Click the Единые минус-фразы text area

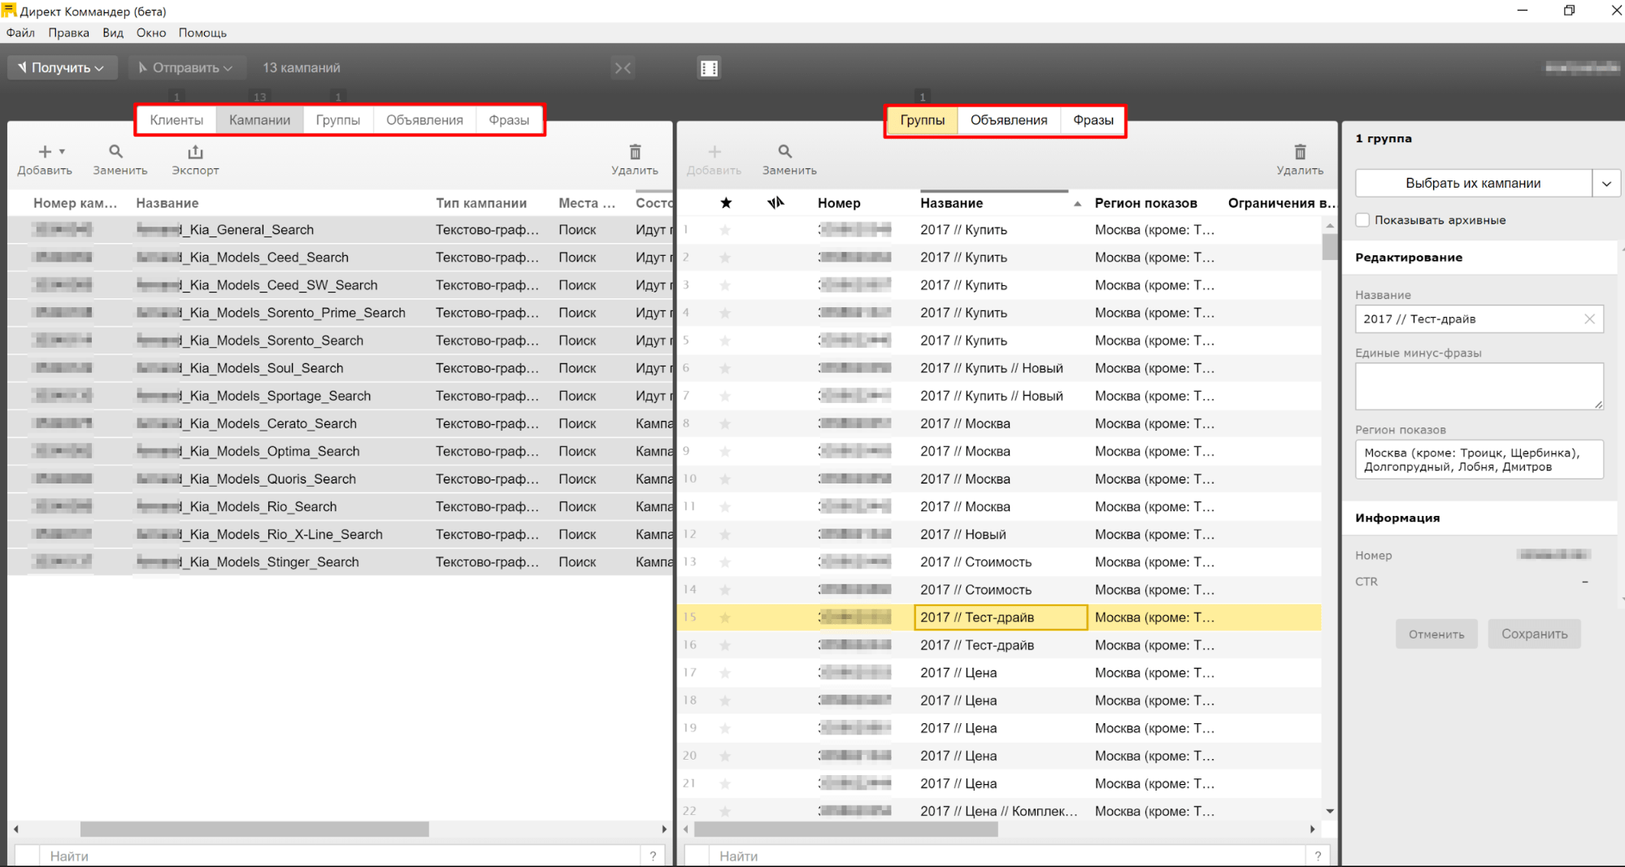1479,386
